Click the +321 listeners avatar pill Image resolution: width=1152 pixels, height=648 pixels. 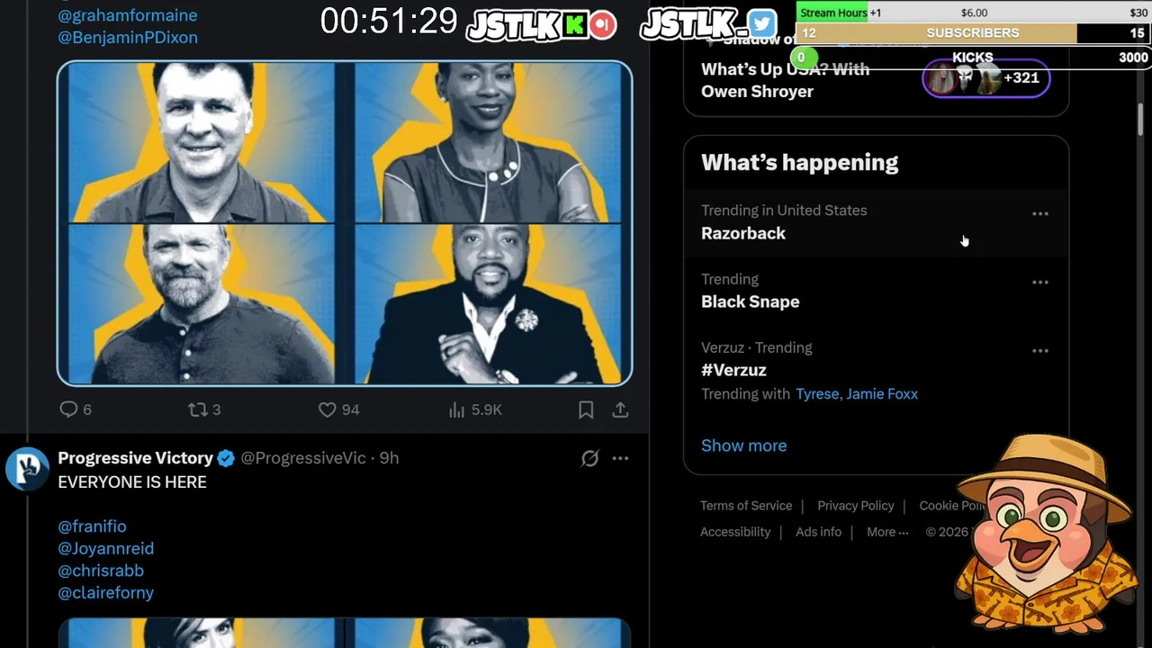click(985, 78)
